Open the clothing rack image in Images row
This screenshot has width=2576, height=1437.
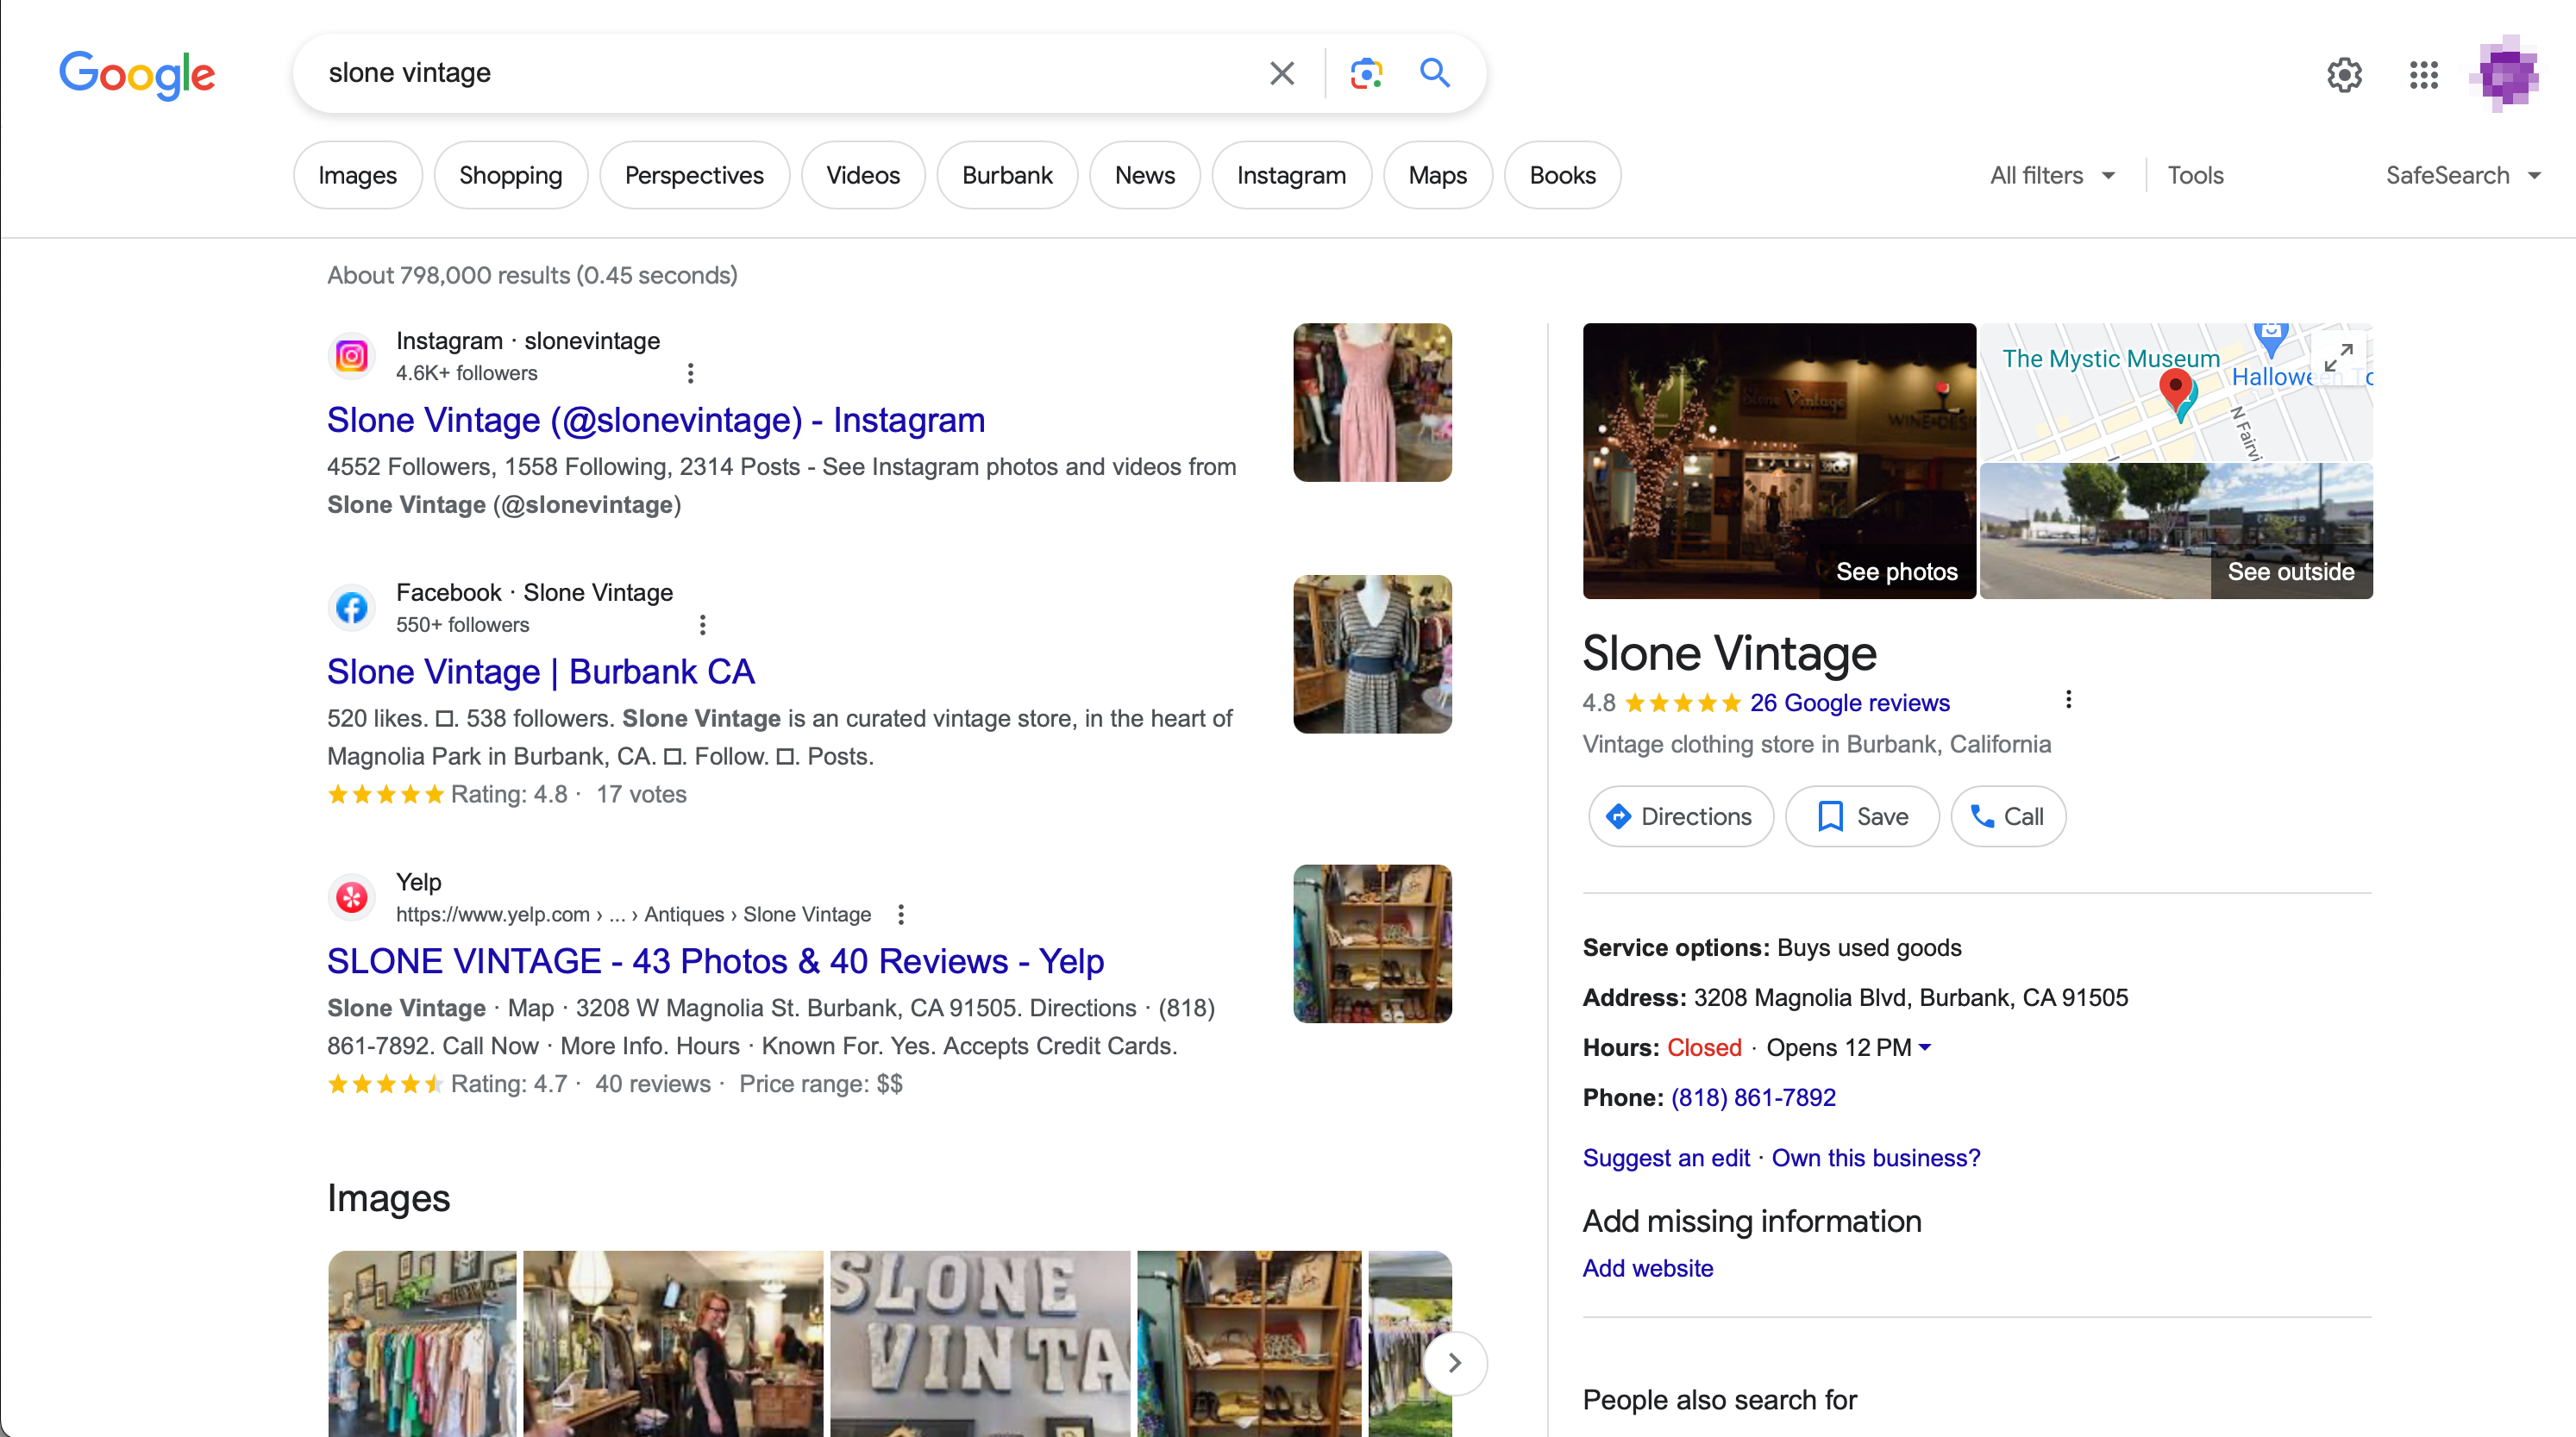pos(422,1343)
